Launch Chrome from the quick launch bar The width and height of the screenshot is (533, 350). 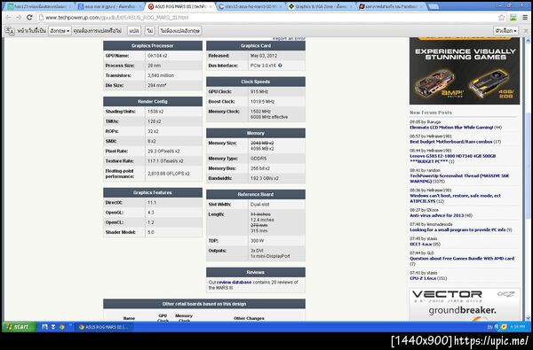[x=62, y=327]
